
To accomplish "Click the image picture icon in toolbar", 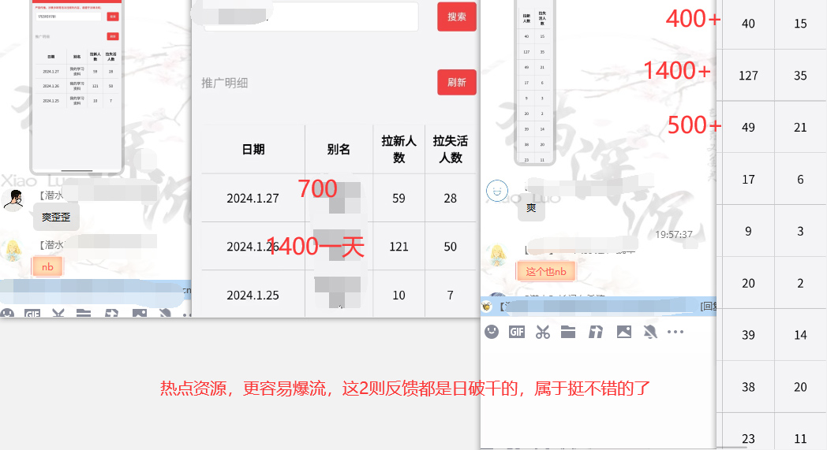I will click(623, 332).
